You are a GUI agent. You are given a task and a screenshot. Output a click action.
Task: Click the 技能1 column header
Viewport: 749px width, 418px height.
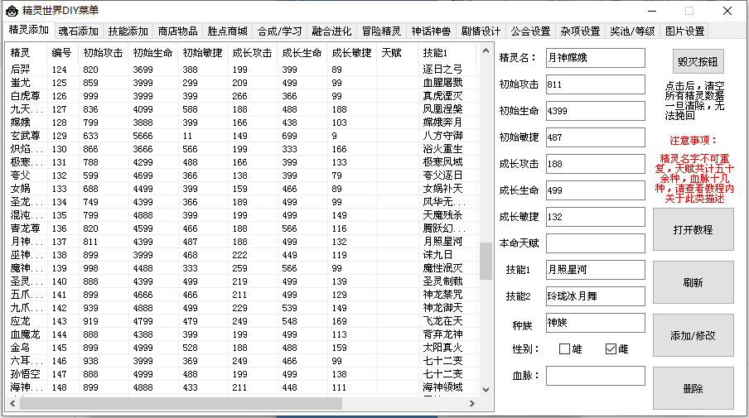pos(447,53)
